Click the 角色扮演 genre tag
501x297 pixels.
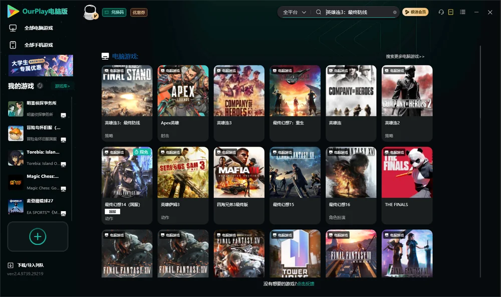click(x=337, y=218)
